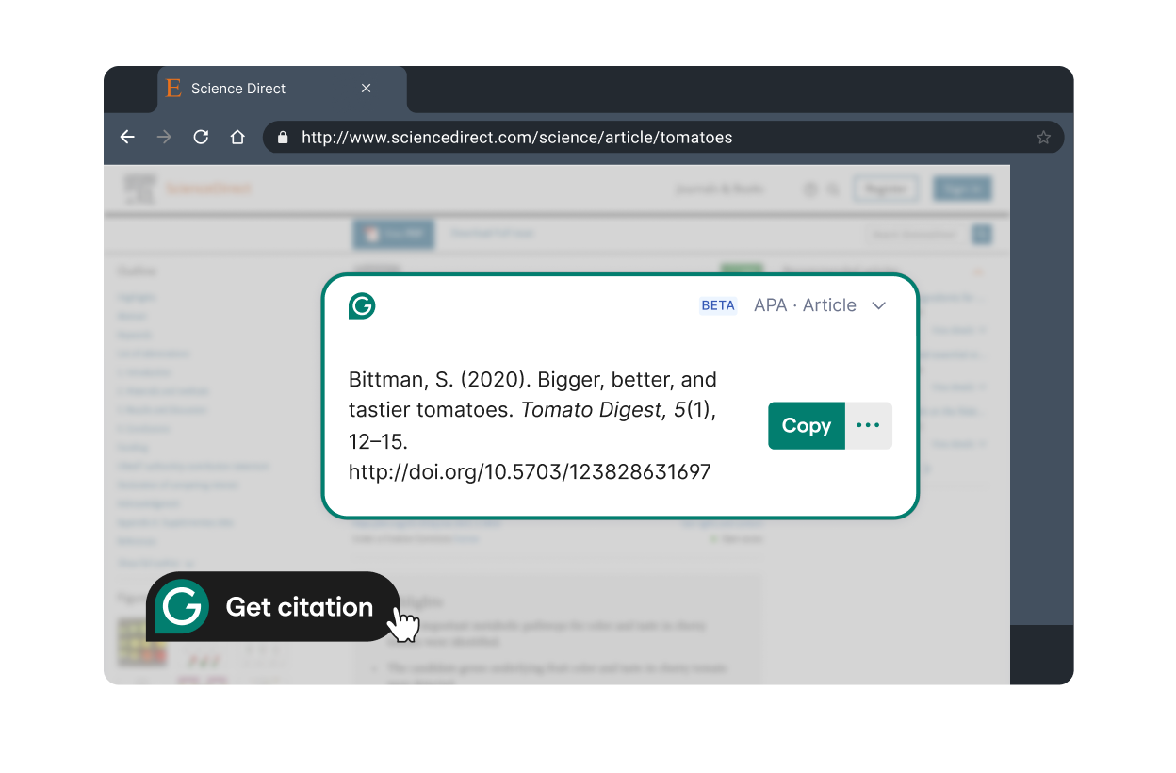Click the blurred Get PDF button

(394, 234)
